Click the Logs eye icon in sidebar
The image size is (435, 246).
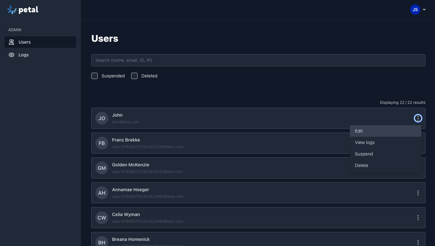click(11, 55)
